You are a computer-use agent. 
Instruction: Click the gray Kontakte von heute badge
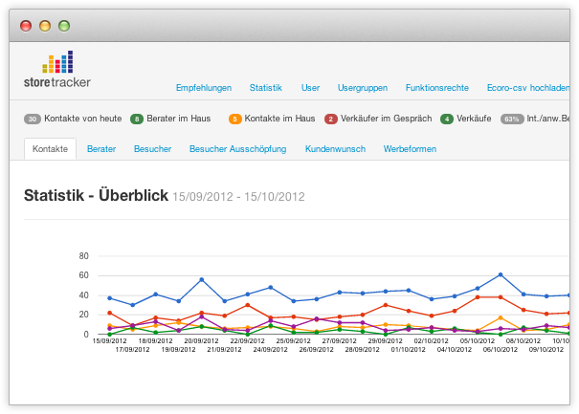pos(33,119)
